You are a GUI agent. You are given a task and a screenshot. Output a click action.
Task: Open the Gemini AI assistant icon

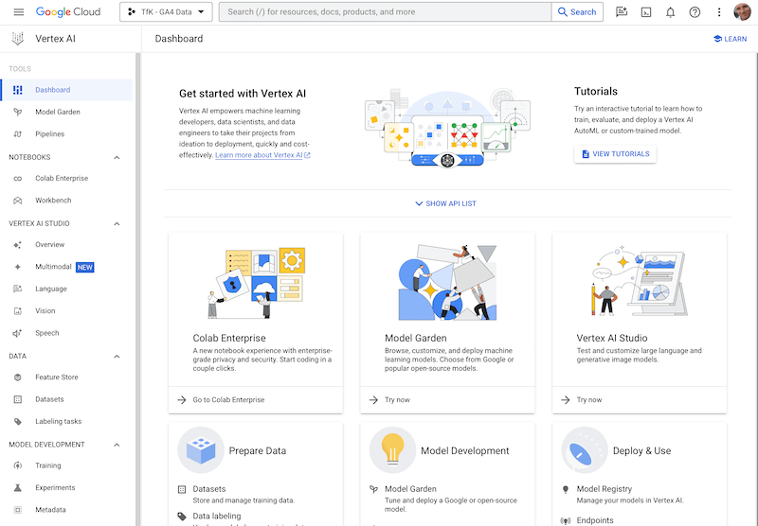(x=622, y=12)
